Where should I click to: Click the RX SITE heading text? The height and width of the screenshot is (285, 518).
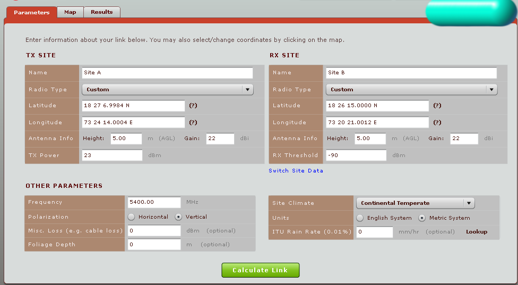tap(284, 55)
